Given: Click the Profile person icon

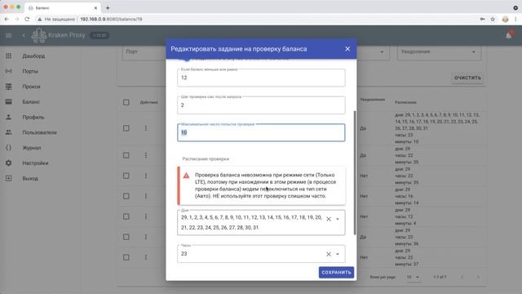Looking at the screenshot, I should tap(9, 118).
